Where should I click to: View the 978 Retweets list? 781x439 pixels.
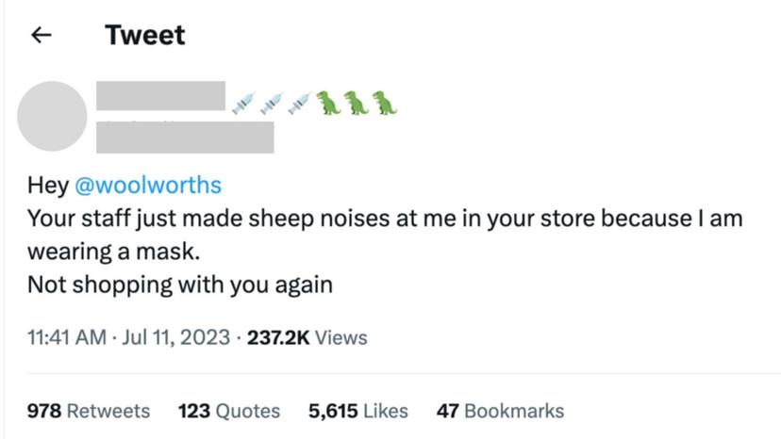88,411
